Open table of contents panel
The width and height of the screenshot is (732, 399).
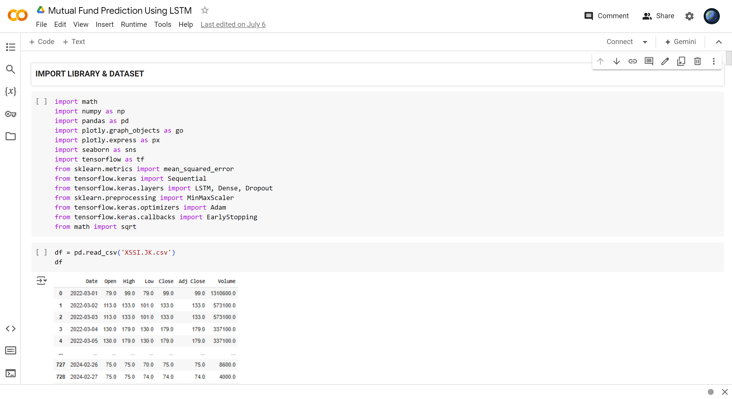[x=11, y=47]
